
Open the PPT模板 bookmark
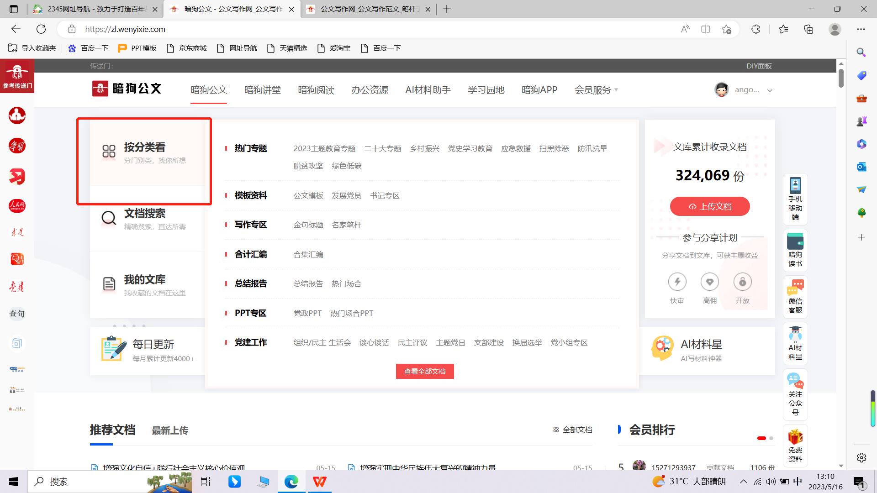pyautogui.click(x=137, y=48)
